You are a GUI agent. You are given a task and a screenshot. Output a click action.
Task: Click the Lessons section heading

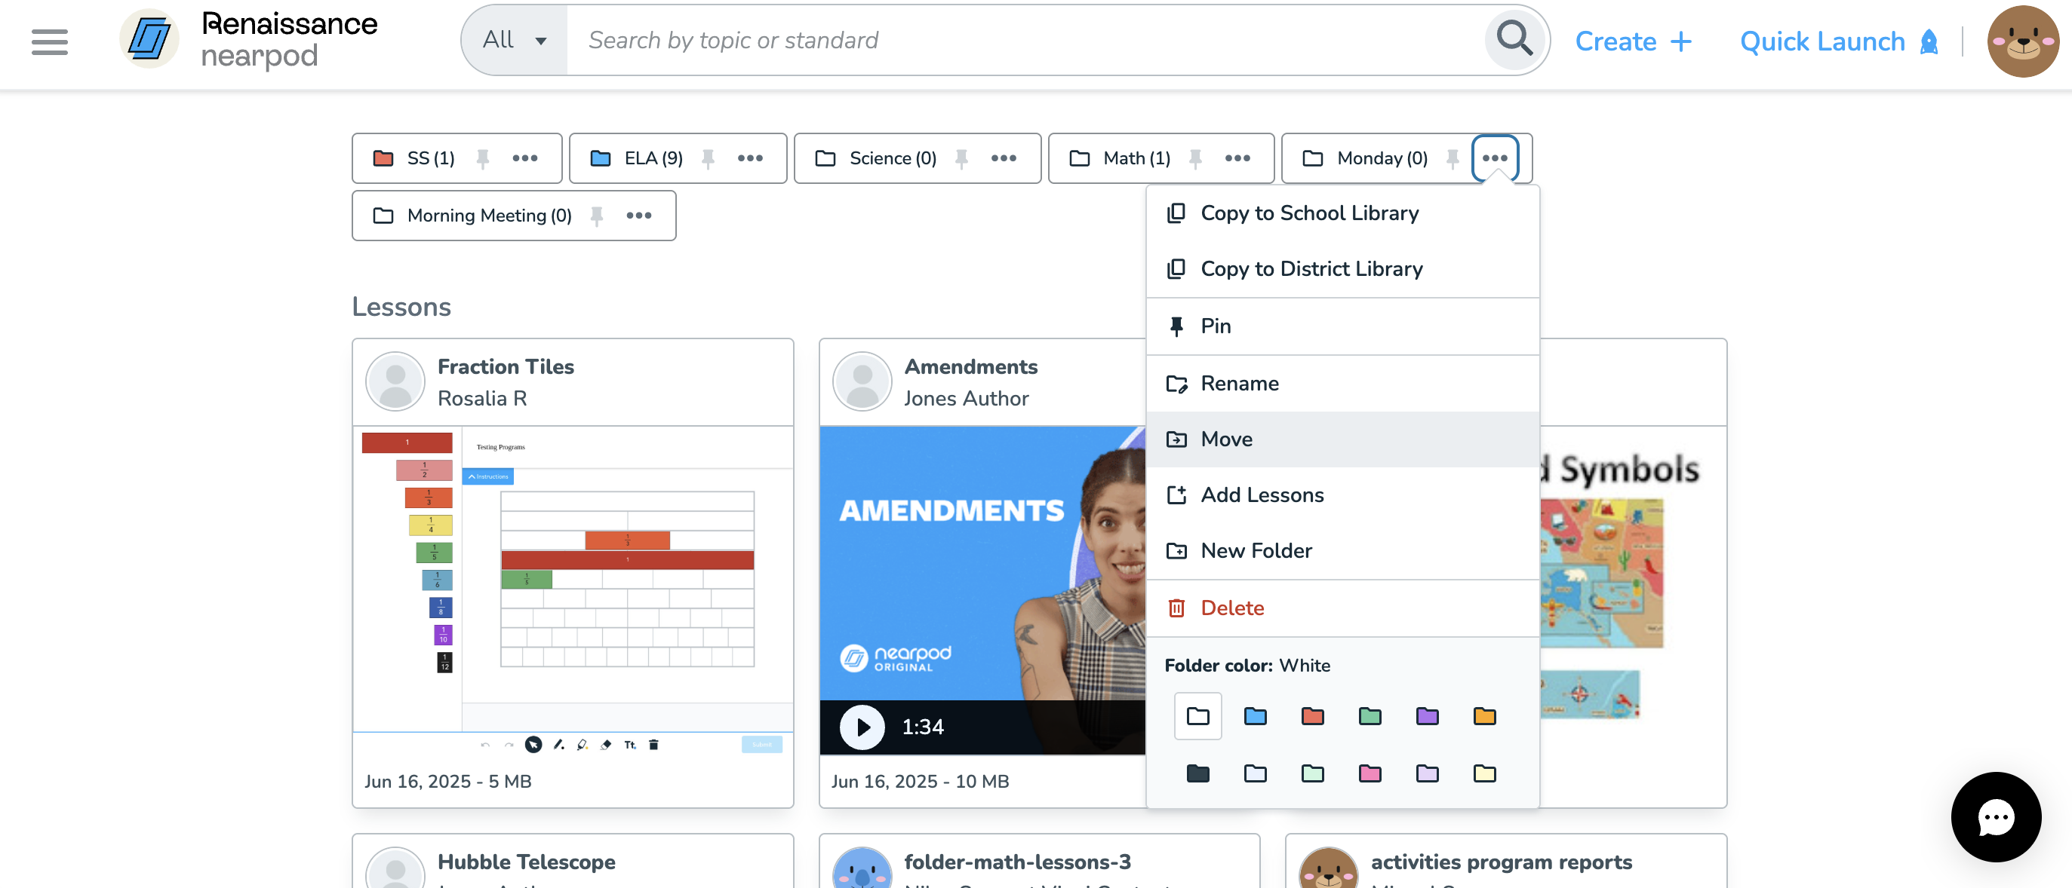click(401, 307)
